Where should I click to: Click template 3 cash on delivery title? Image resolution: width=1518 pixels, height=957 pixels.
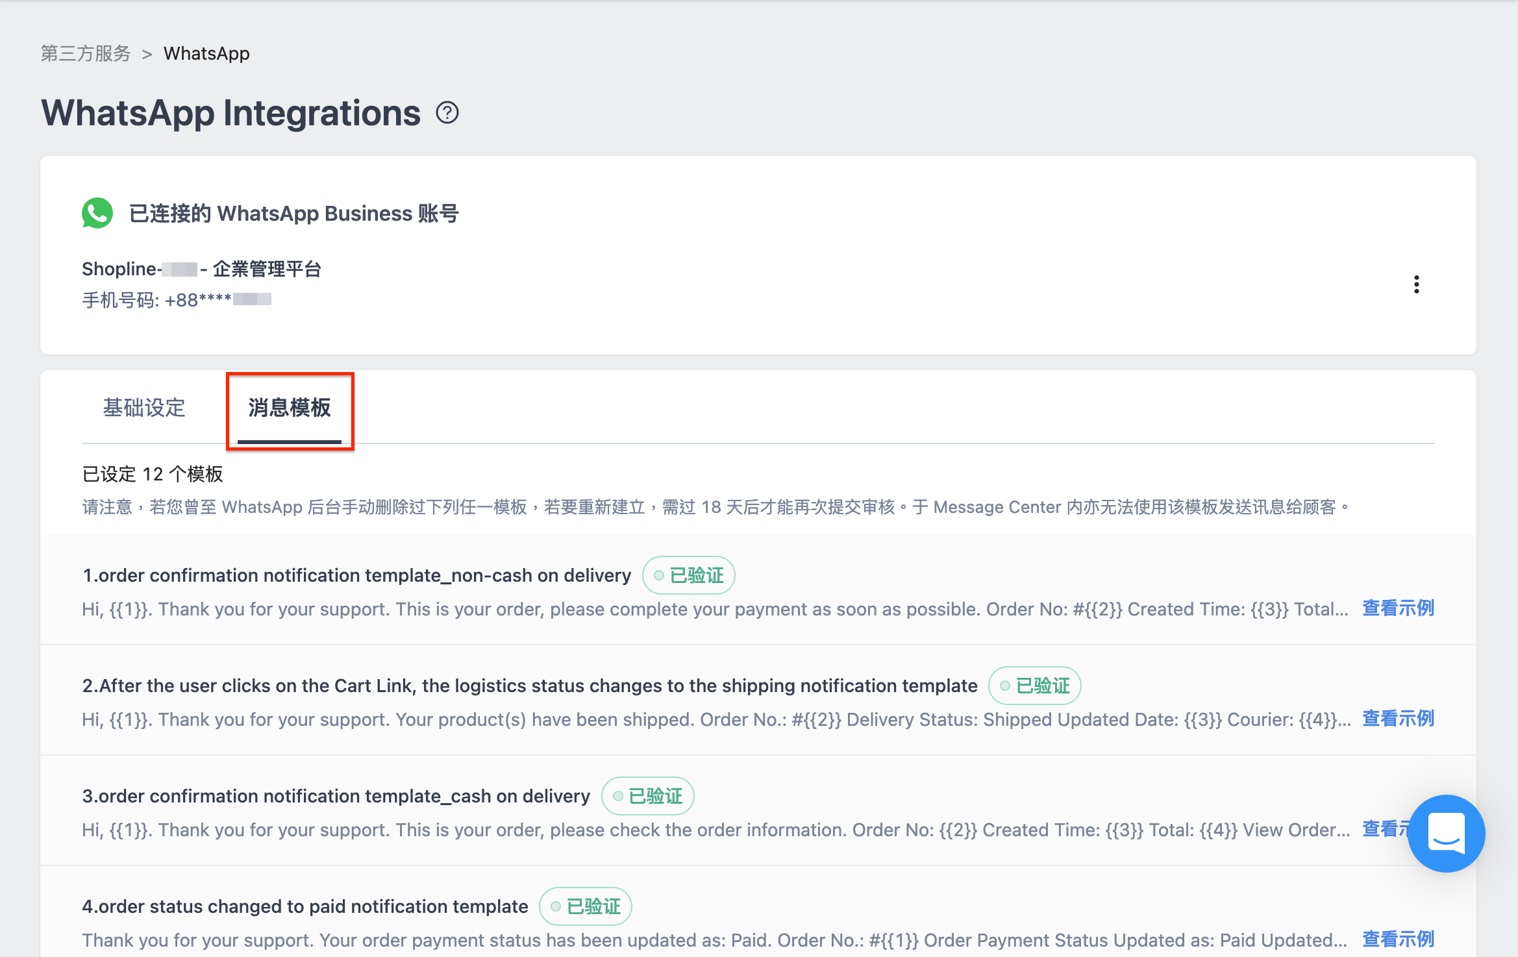tap(336, 796)
